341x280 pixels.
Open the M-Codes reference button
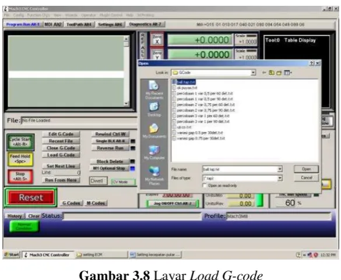96,203
